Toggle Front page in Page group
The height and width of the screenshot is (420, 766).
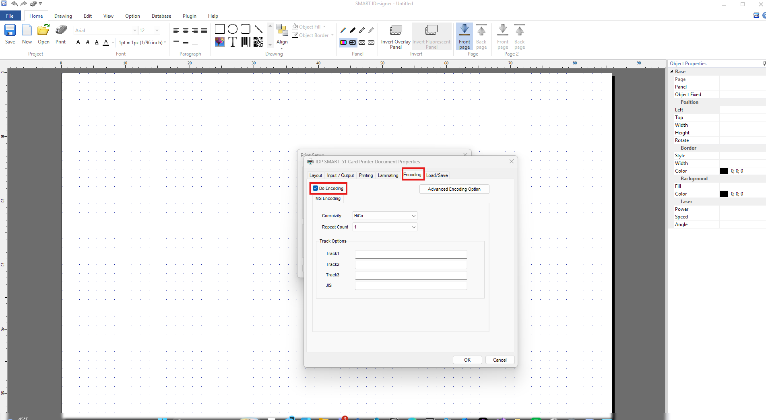[465, 37]
